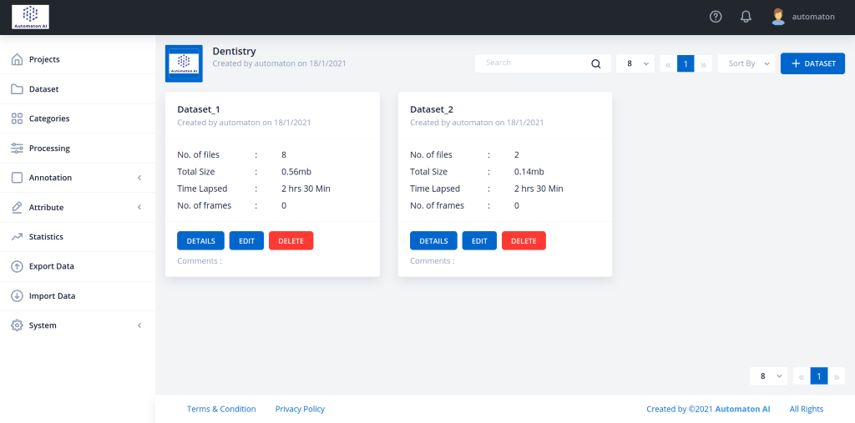Image resolution: width=855 pixels, height=423 pixels.
Task: Click the Import Data download icon
Action: (17, 296)
